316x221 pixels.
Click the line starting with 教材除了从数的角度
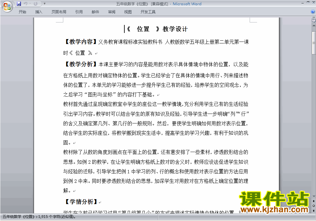pos(156,152)
